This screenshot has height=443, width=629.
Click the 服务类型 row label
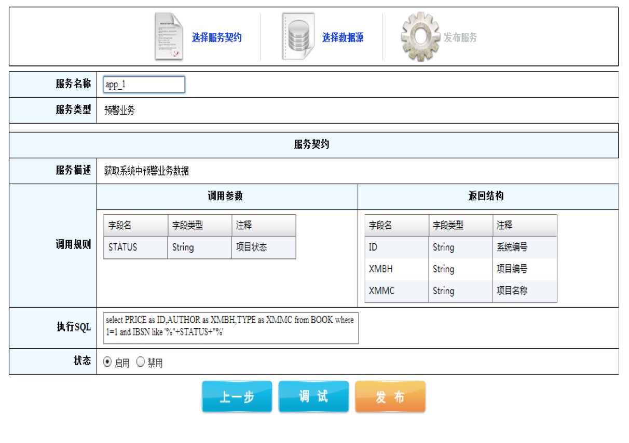pyautogui.click(x=73, y=110)
